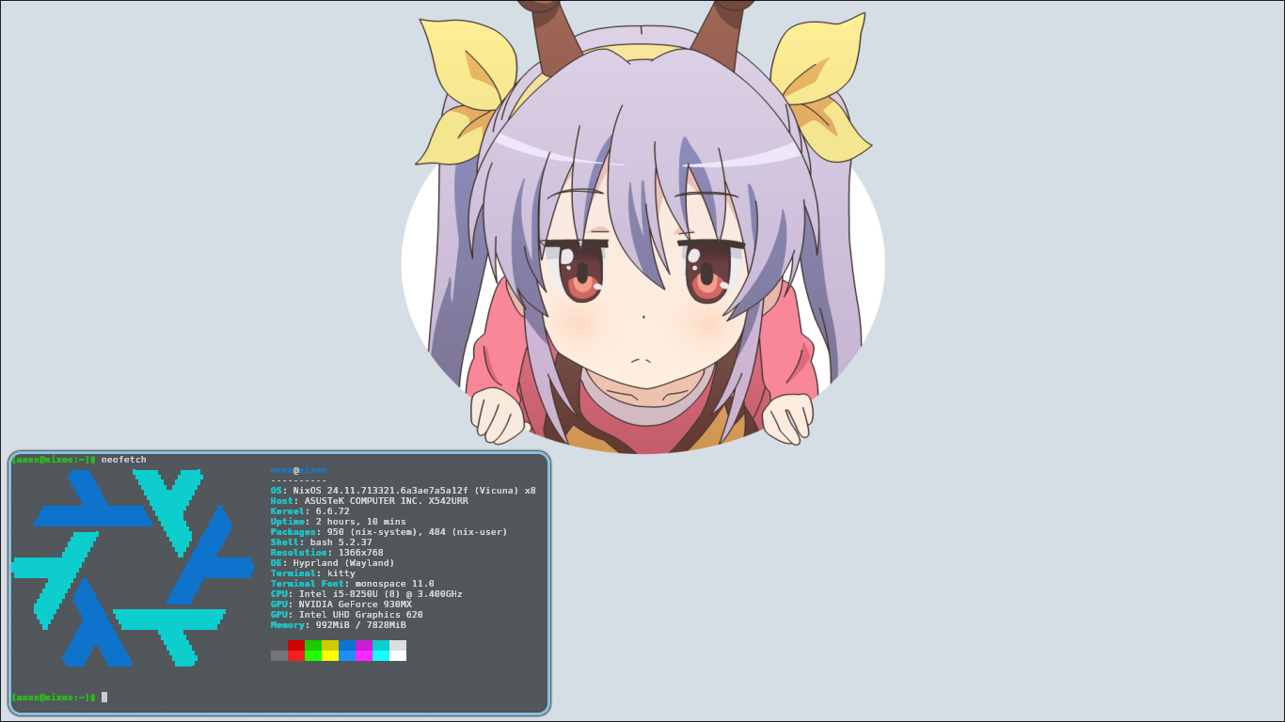
Task: Click the GPU NVIDIA GeForce 930MX line
Action: click(x=341, y=604)
